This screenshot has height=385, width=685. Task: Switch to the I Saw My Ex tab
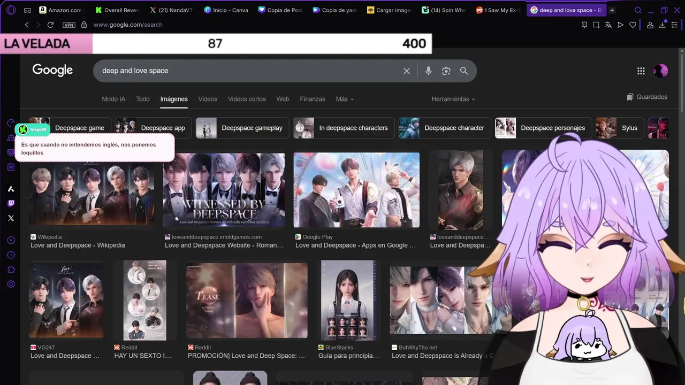click(x=498, y=10)
